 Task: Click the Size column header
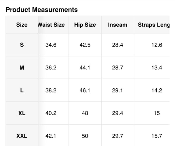(22, 25)
